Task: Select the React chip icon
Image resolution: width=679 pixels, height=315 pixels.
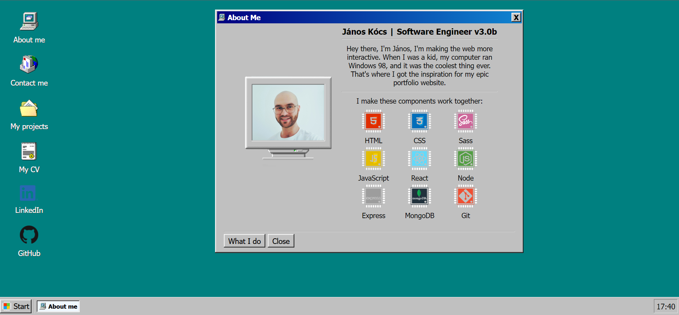Action: (x=419, y=159)
